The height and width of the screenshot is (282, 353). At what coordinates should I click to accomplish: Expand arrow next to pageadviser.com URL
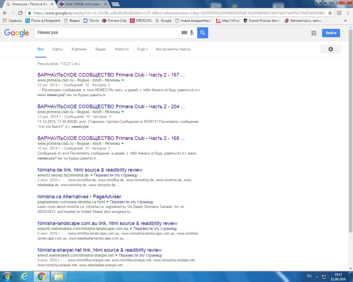pos(108,202)
